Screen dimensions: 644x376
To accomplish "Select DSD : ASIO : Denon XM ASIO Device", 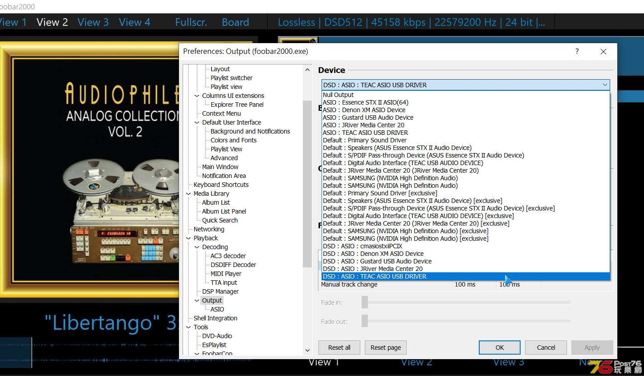I will 465,254.
